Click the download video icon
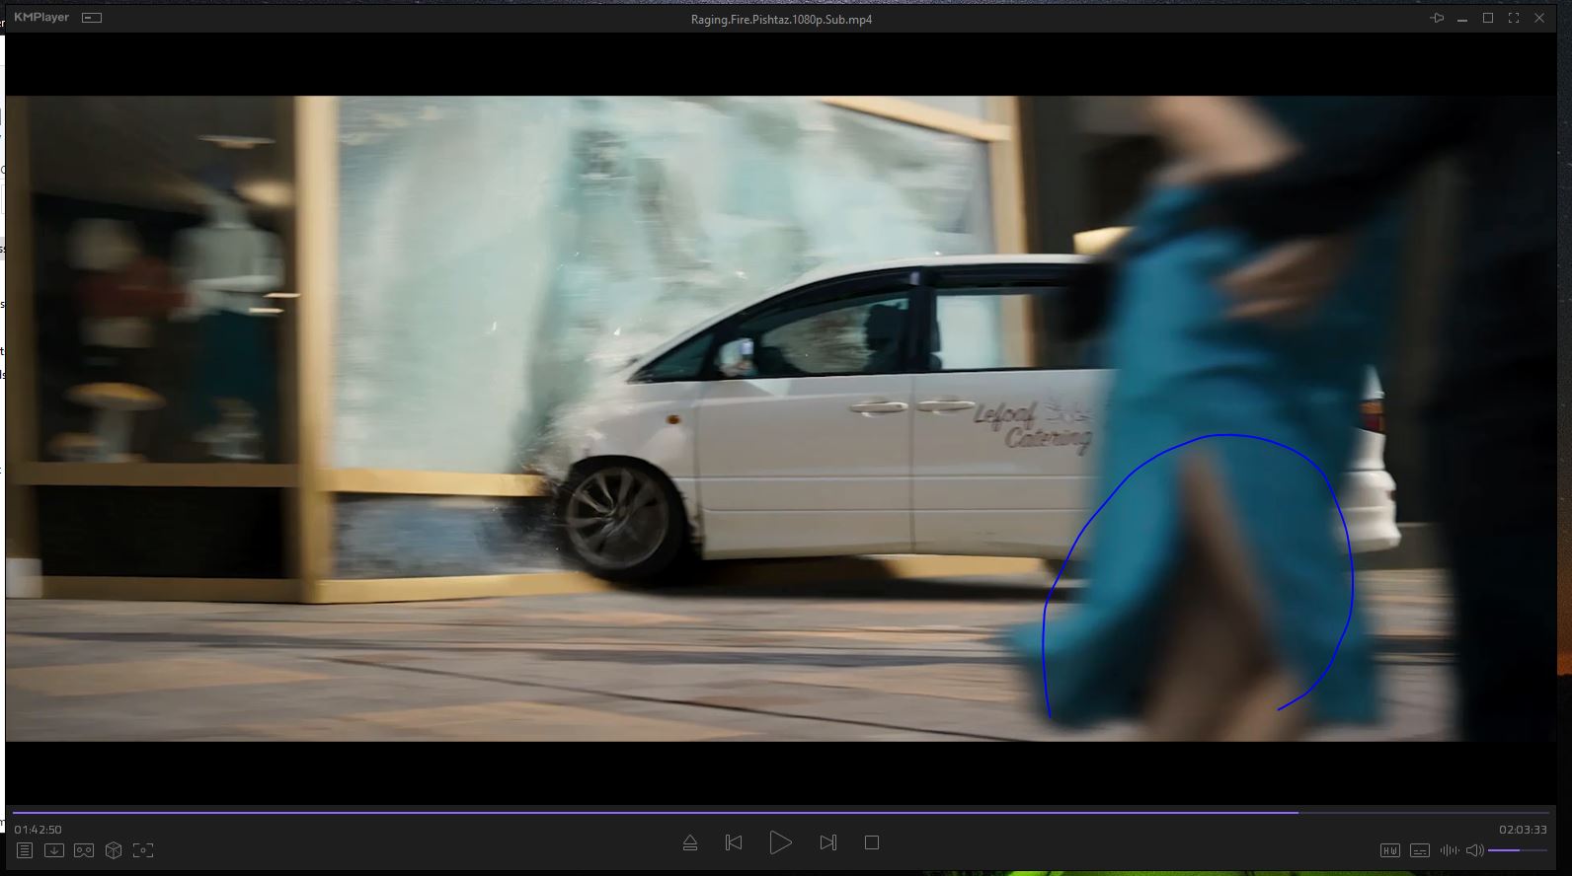This screenshot has height=876, width=1572. [x=54, y=850]
